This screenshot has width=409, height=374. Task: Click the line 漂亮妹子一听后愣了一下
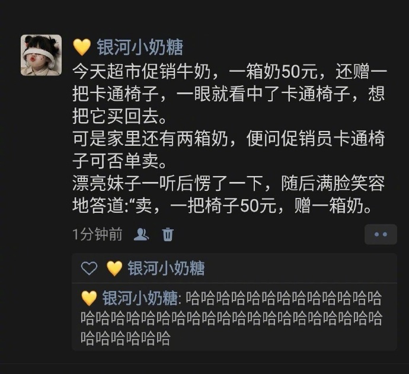[228, 183]
